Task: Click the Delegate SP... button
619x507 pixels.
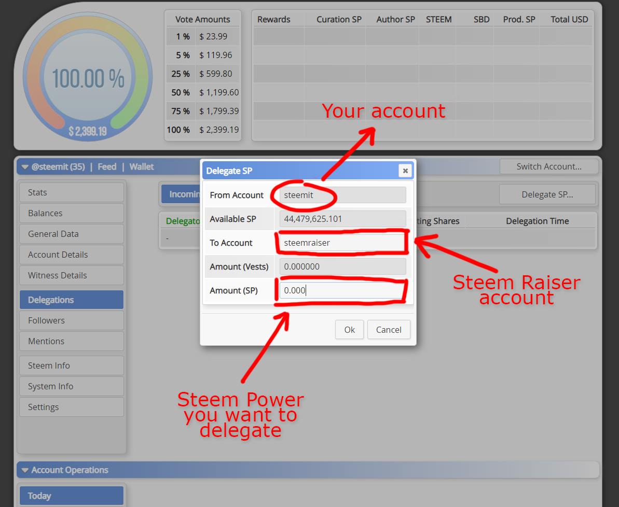Action: point(547,194)
